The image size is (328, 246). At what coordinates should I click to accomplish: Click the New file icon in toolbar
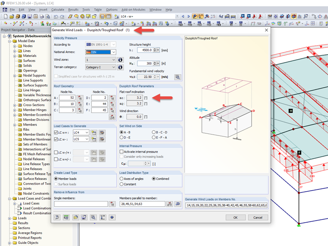coord(6,16)
